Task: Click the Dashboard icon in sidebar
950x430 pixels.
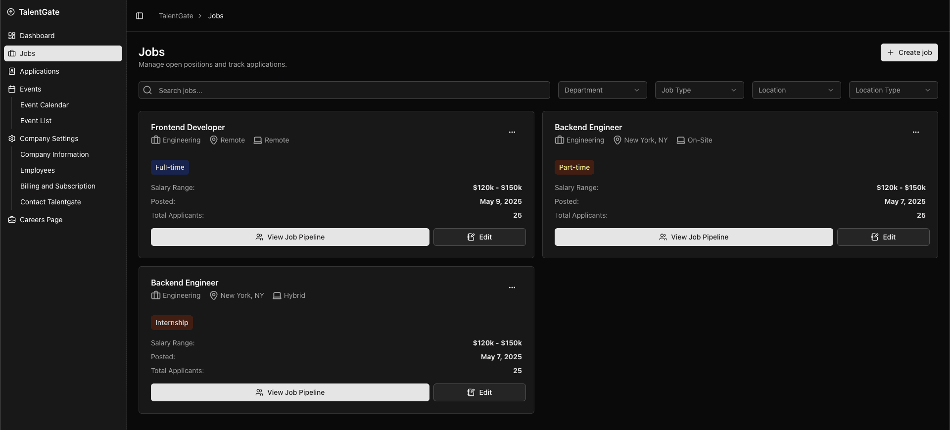Action: (x=12, y=36)
